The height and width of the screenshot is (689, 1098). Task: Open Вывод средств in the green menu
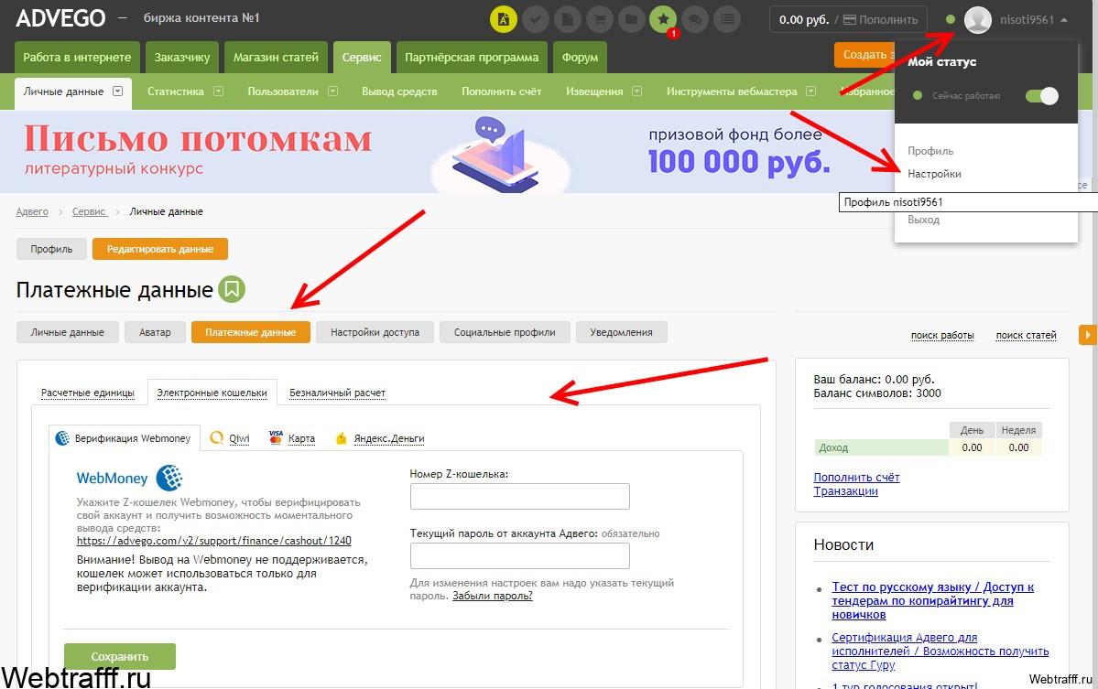[399, 91]
